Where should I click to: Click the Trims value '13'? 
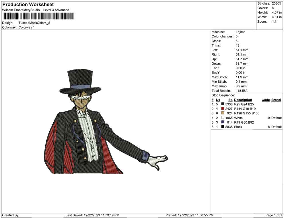click(238, 45)
